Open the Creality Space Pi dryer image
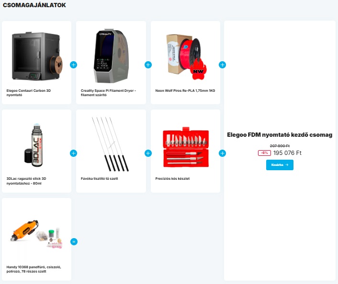This screenshot has height=284, width=338. coord(111,56)
